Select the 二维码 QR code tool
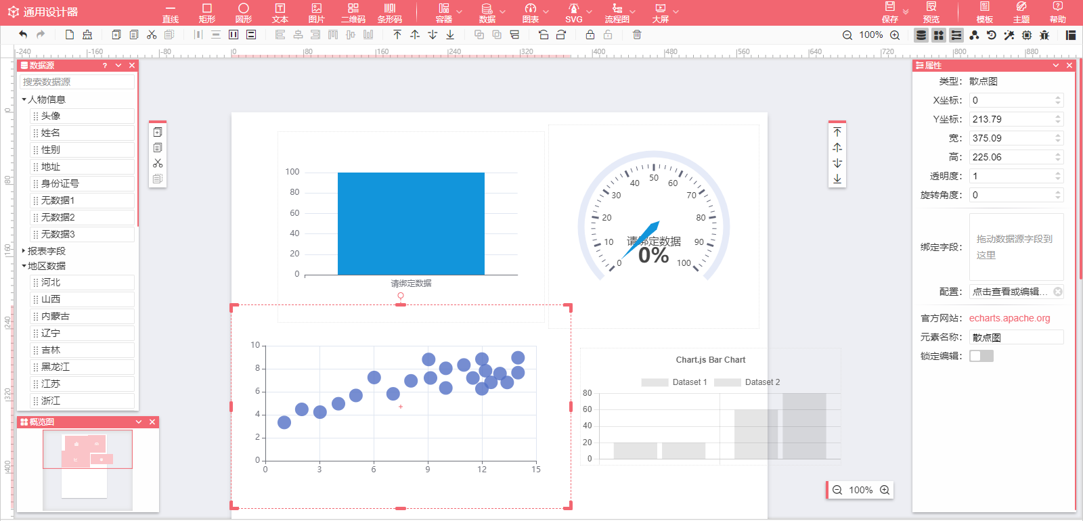 click(353, 13)
